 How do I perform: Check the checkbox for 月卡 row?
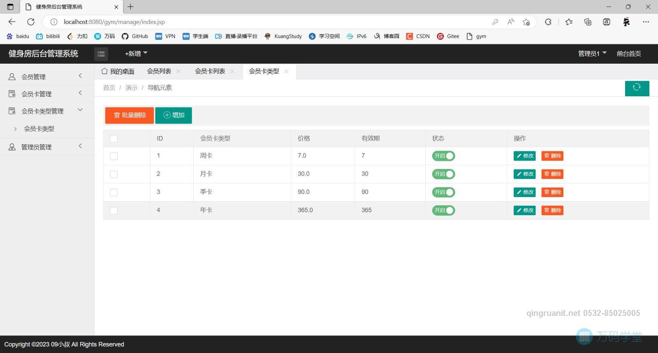coord(114,174)
